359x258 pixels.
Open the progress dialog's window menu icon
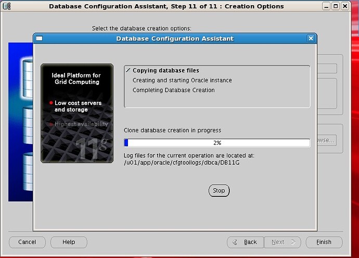(40, 38)
